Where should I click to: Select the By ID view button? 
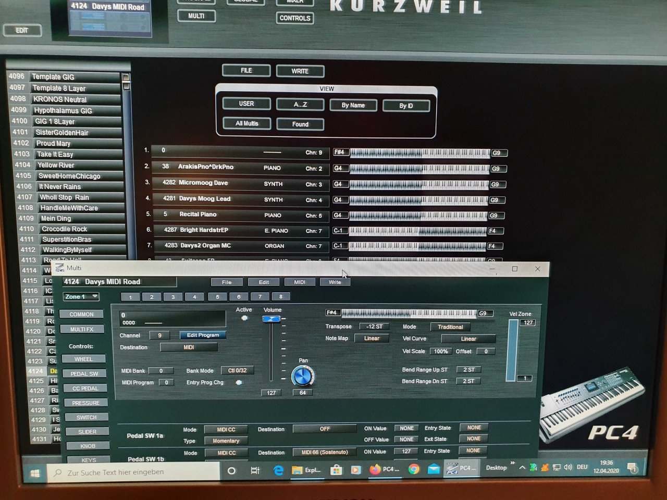pos(406,106)
